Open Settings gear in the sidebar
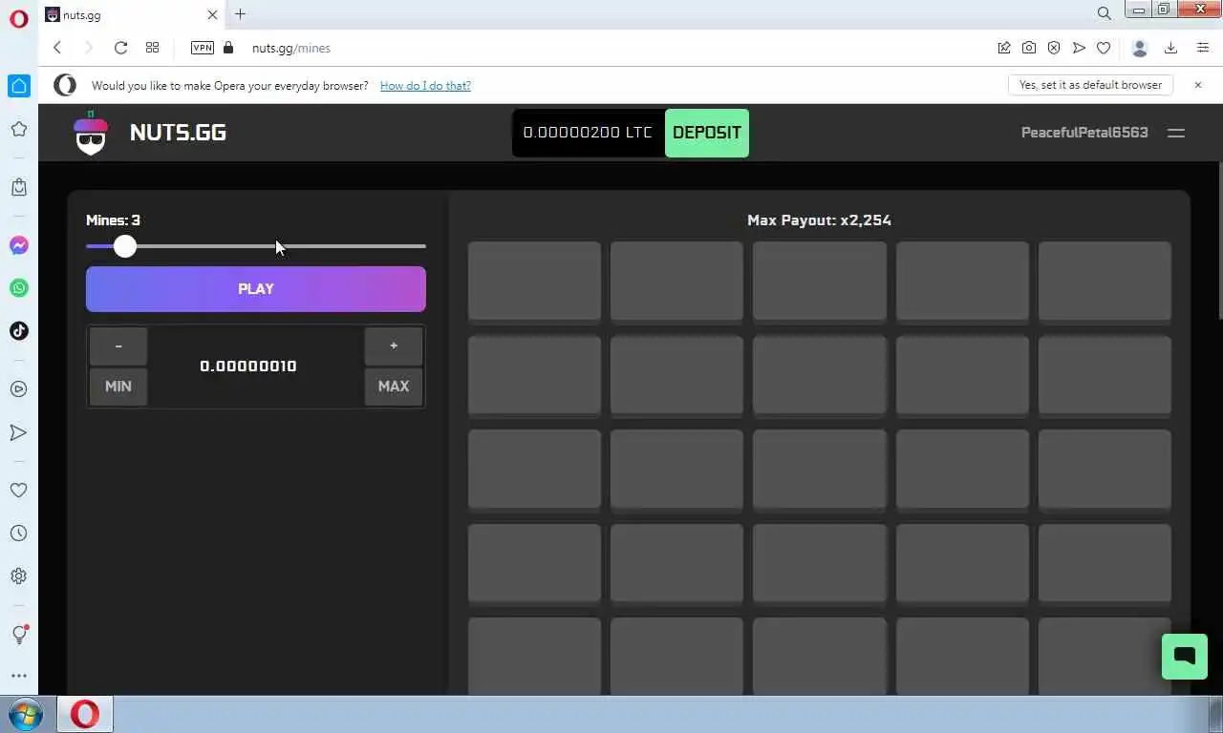 tap(18, 576)
